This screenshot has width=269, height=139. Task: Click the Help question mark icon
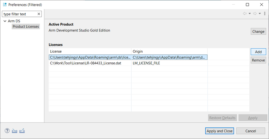7,131
